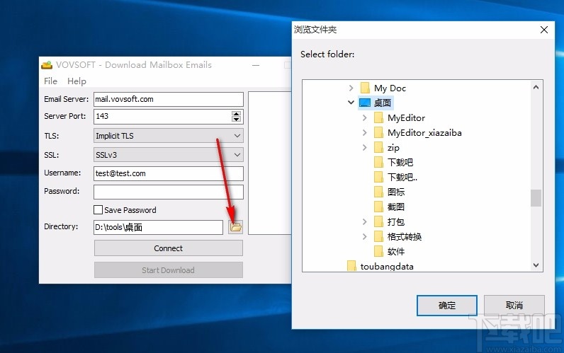Focus the Directory path field

(x=158, y=227)
